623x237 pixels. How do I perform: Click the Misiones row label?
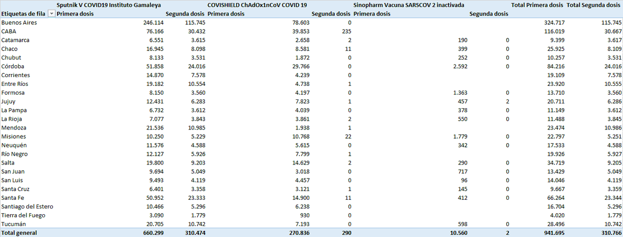click(x=13, y=137)
